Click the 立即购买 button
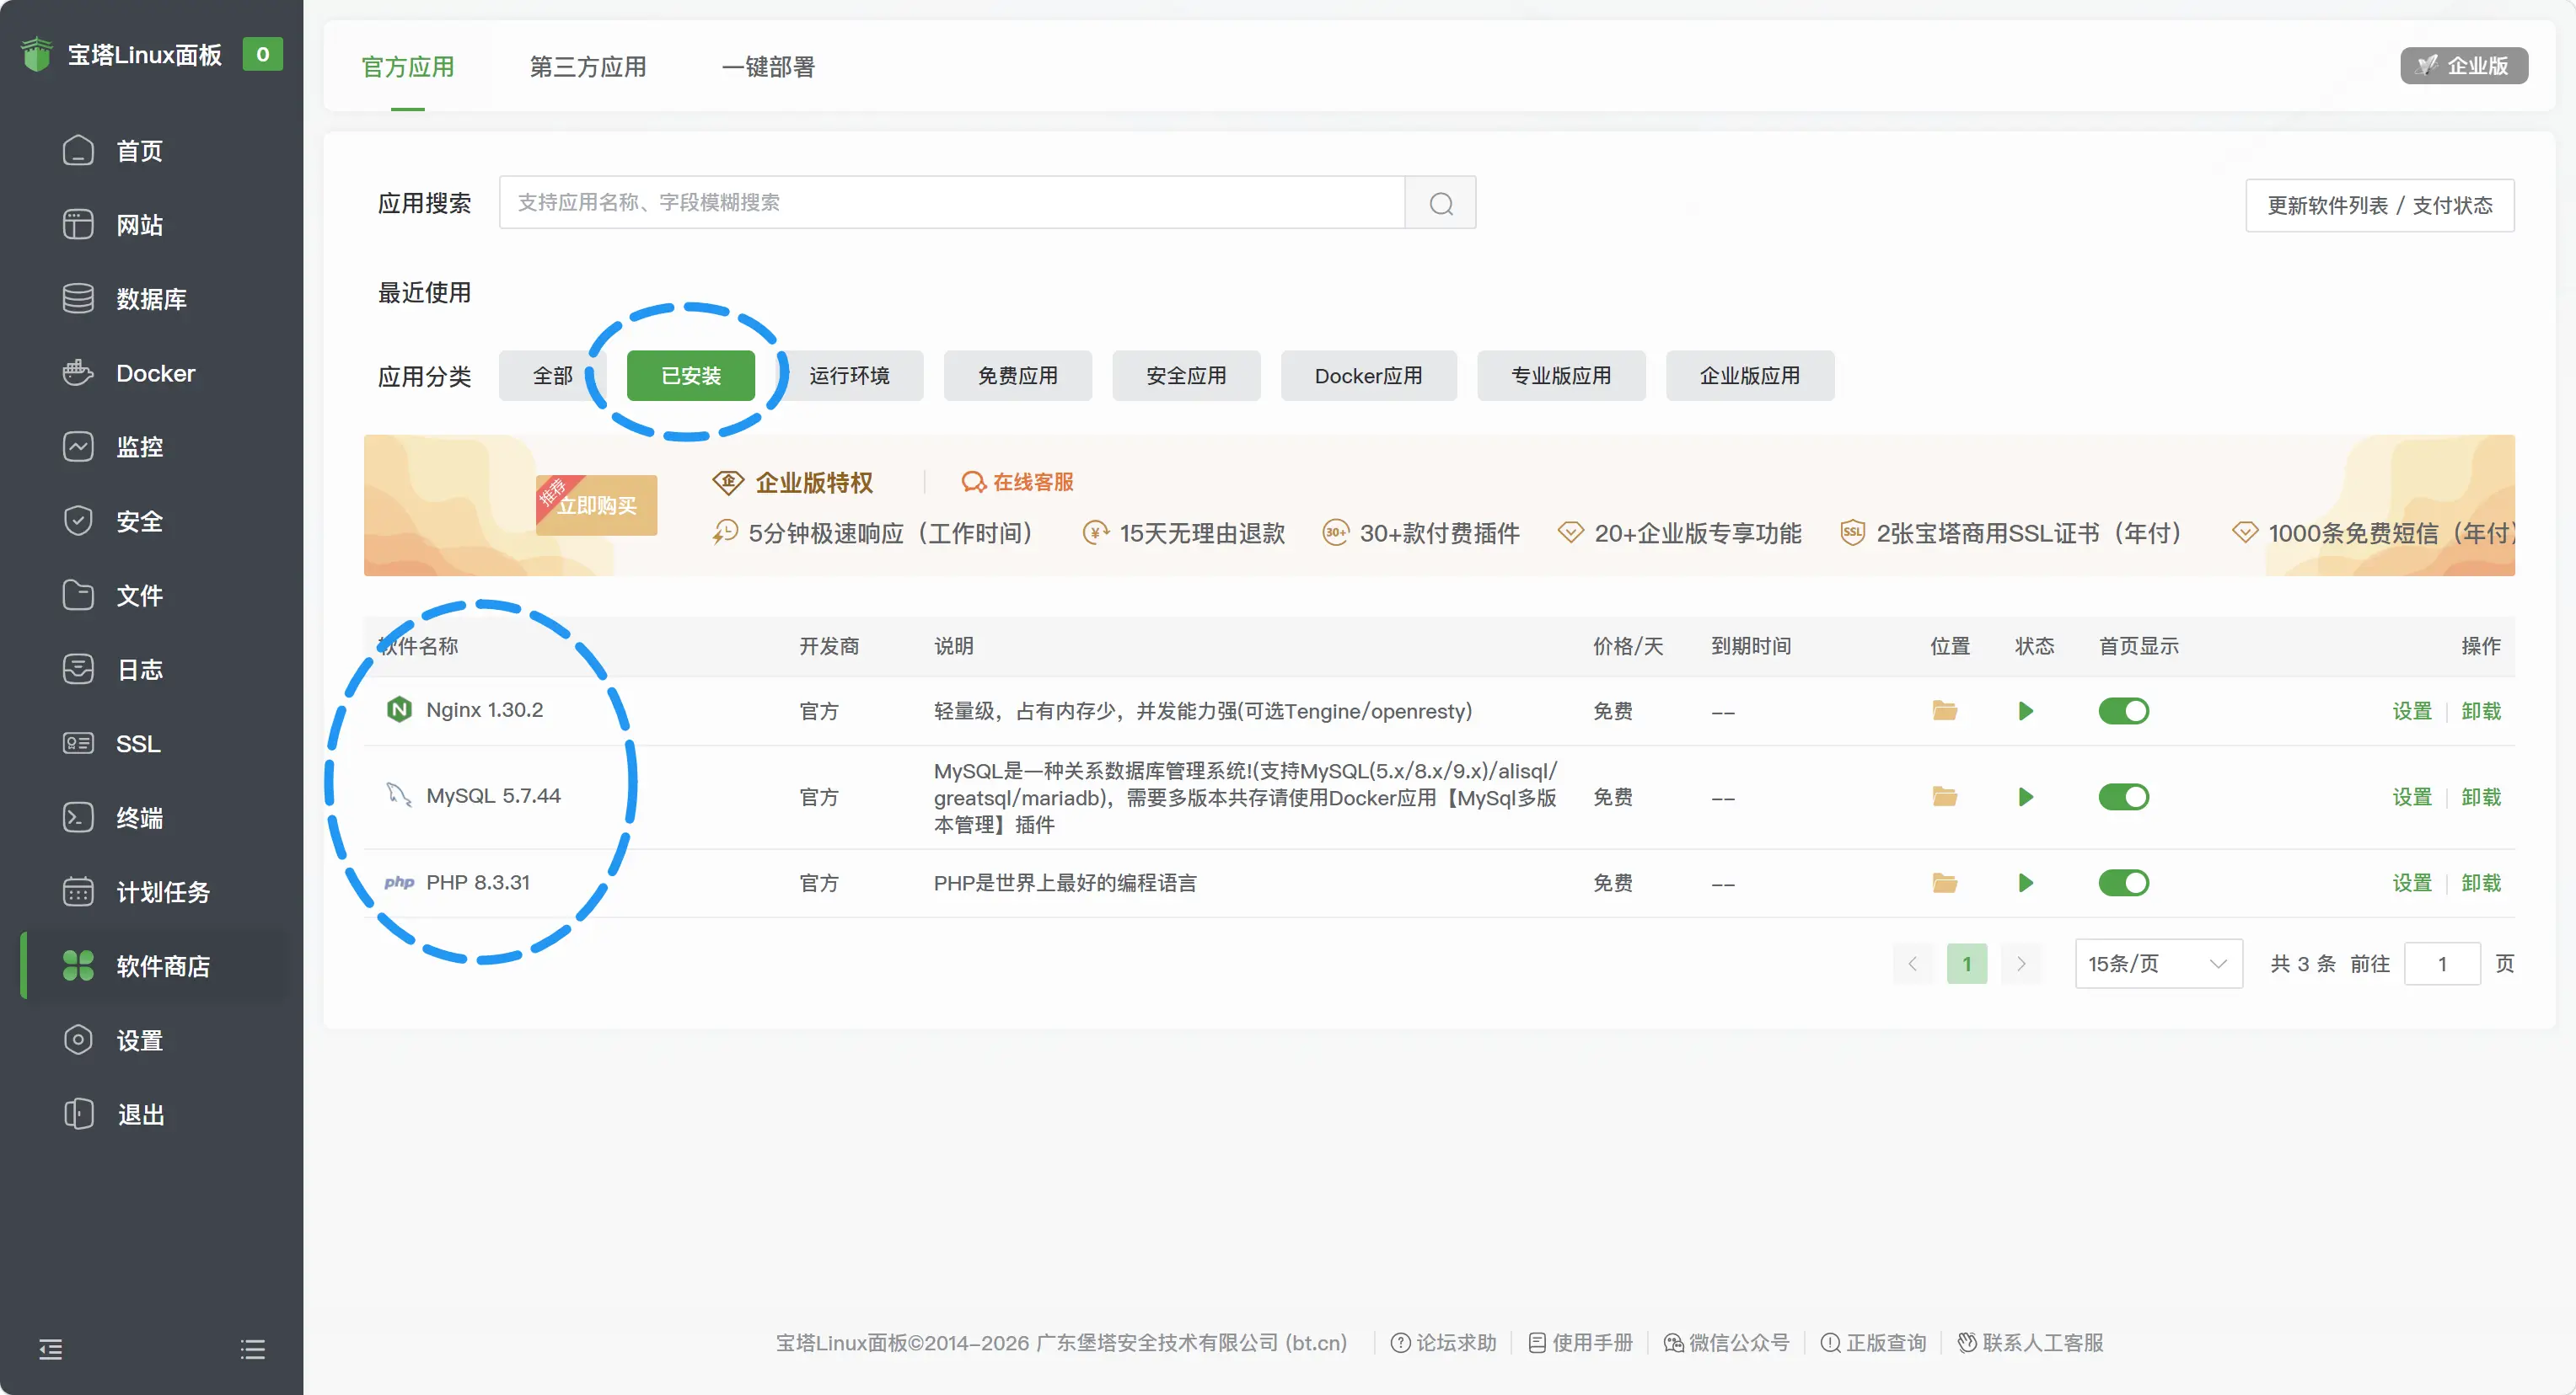 tap(597, 505)
